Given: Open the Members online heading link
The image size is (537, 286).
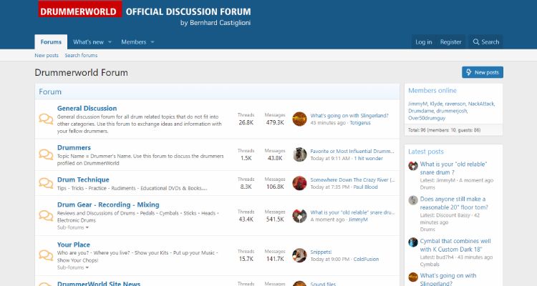Looking at the screenshot, I should click(432, 91).
